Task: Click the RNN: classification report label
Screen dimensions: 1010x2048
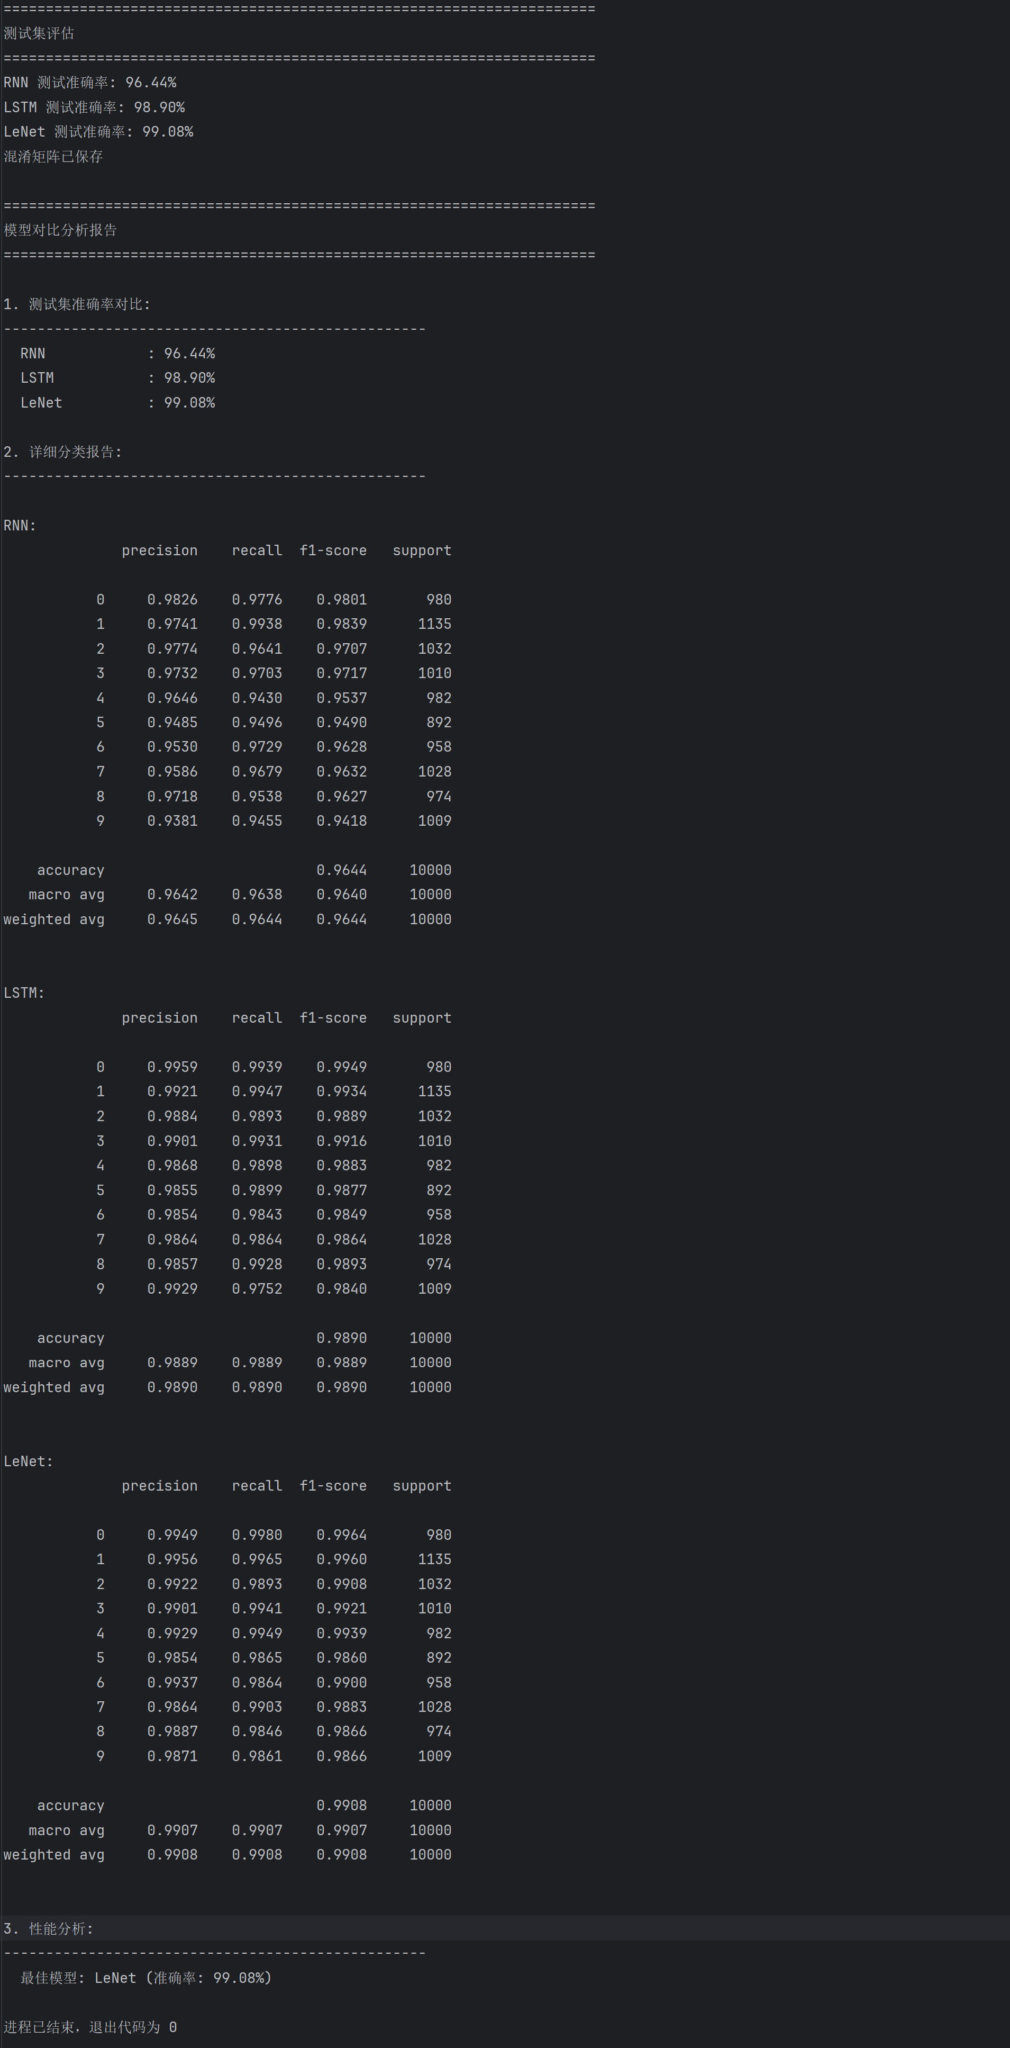Action: click(x=20, y=526)
